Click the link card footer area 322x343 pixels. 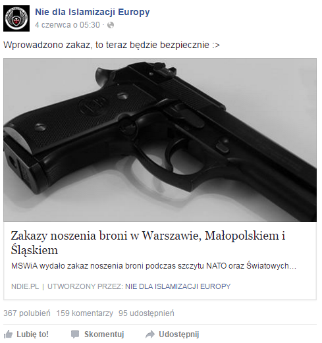tap(160, 286)
